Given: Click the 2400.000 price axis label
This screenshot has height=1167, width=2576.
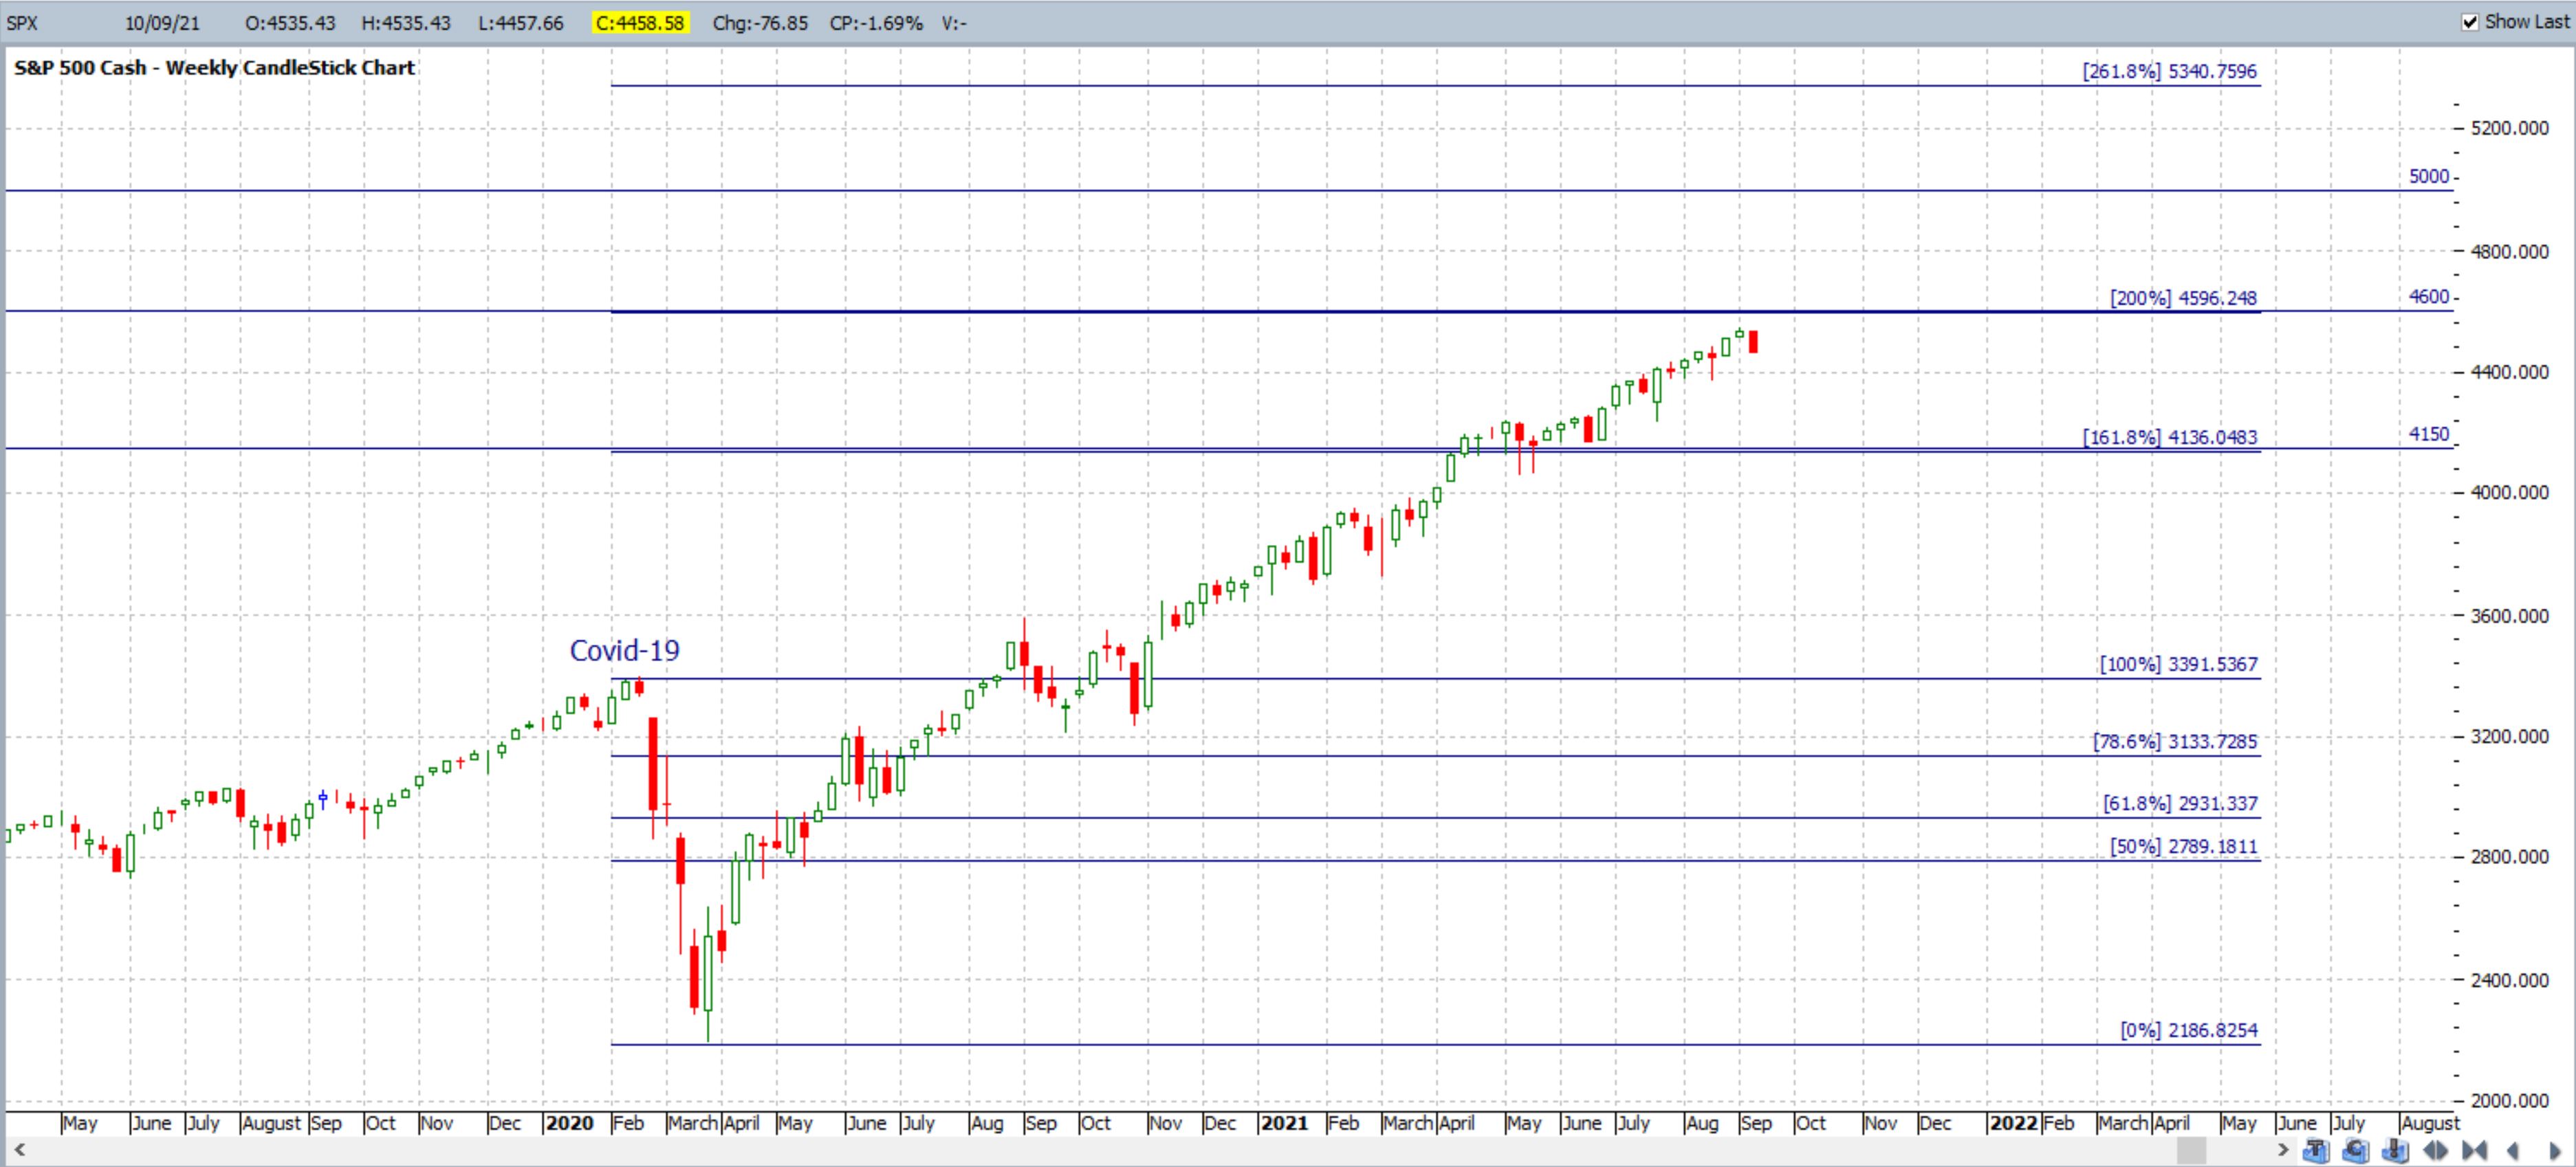Looking at the screenshot, I should pyautogui.click(x=2509, y=980).
